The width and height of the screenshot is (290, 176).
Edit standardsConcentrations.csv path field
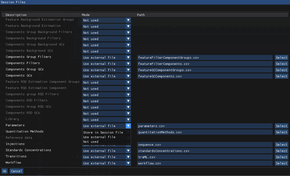205,151
